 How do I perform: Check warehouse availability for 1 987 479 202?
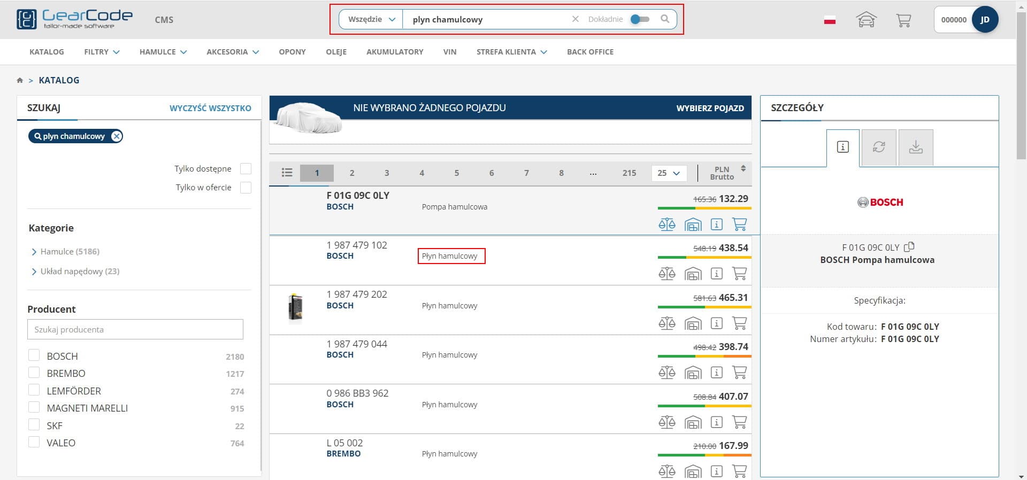point(693,323)
